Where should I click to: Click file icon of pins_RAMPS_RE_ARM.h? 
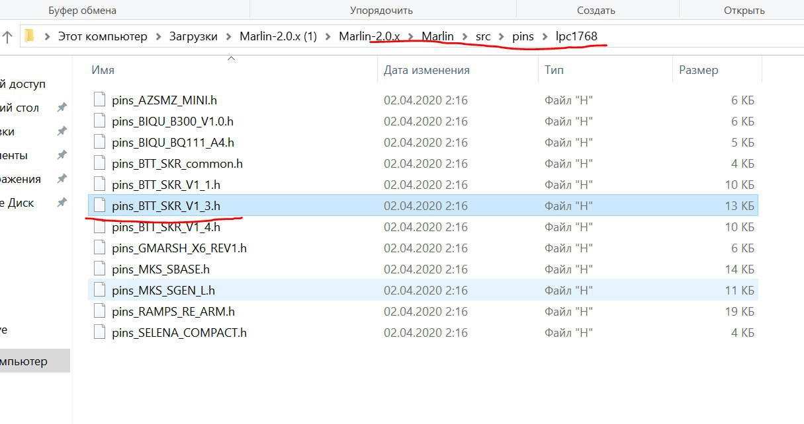coord(99,311)
